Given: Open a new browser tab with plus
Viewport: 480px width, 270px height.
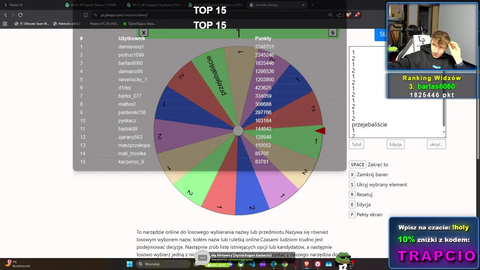Looking at the screenshot, I should point(312,5).
